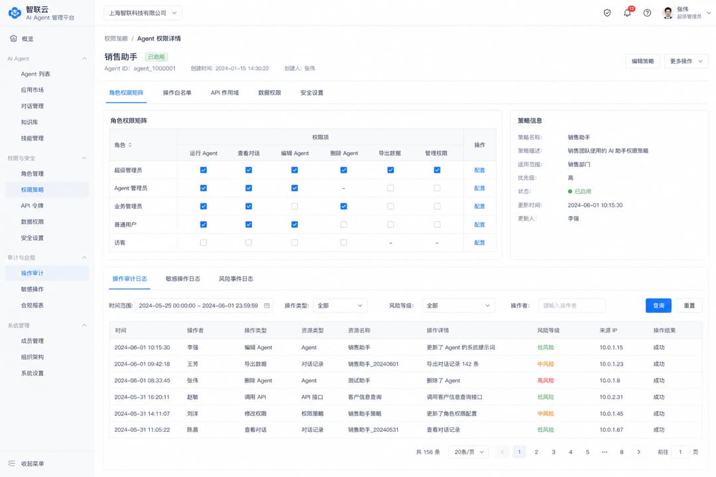Click the 角色 column sort icon
Screen dimensions: 716x477
point(130,144)
